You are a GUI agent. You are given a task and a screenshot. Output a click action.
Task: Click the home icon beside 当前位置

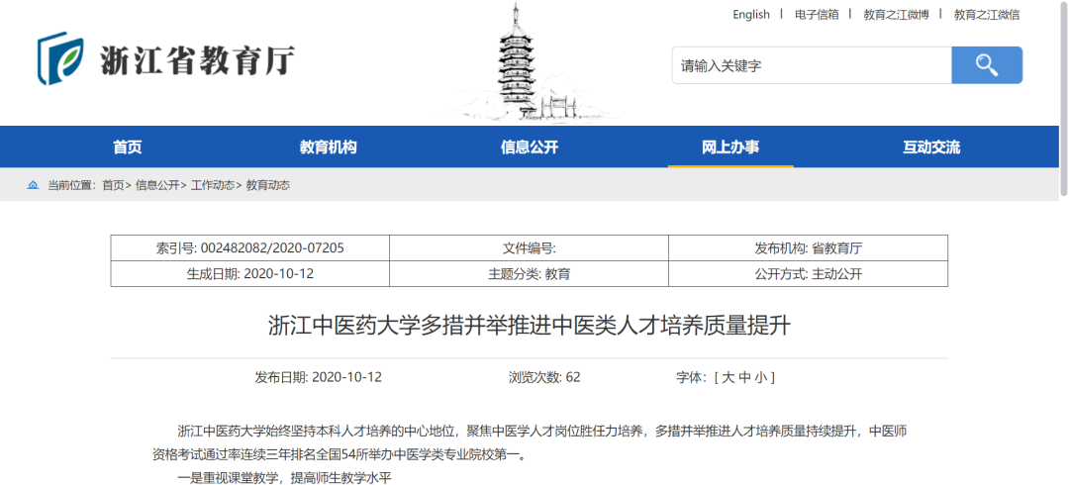[x=33, y=185]
